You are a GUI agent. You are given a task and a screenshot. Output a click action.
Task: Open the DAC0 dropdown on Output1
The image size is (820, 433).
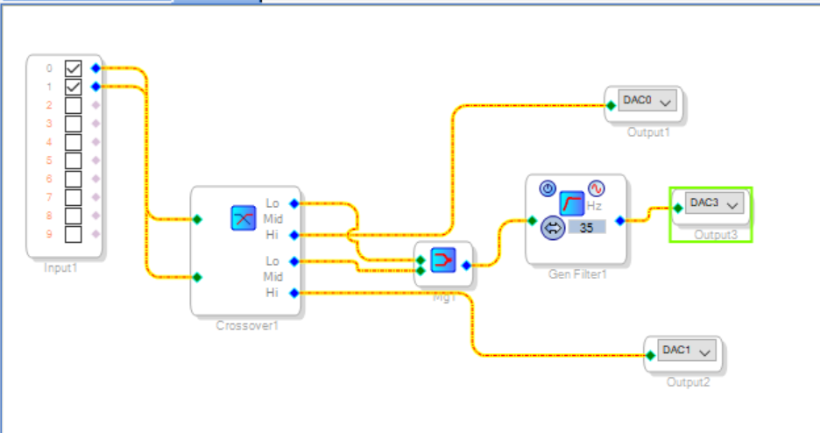click(647, 101)
